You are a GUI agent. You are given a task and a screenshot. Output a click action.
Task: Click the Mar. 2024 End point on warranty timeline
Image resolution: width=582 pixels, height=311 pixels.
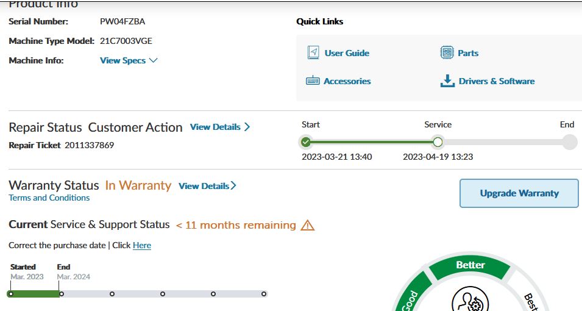point(60,294)
